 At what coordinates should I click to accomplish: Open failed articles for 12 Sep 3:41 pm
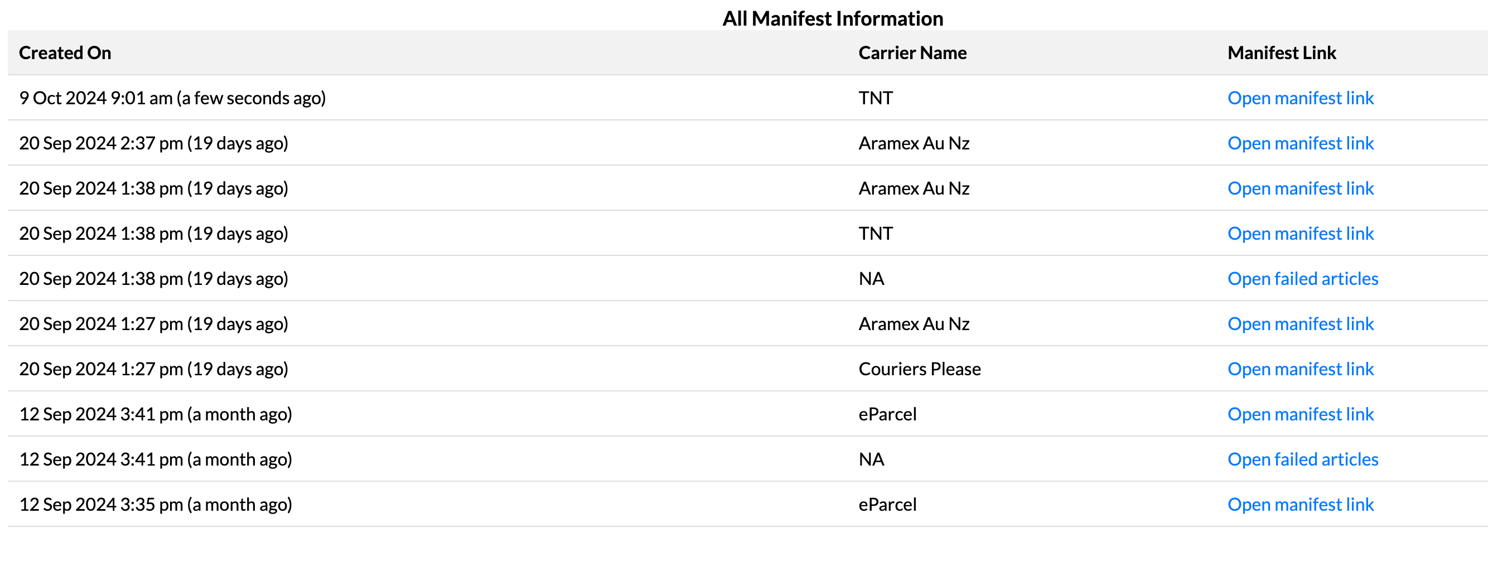coord(1303,459)
